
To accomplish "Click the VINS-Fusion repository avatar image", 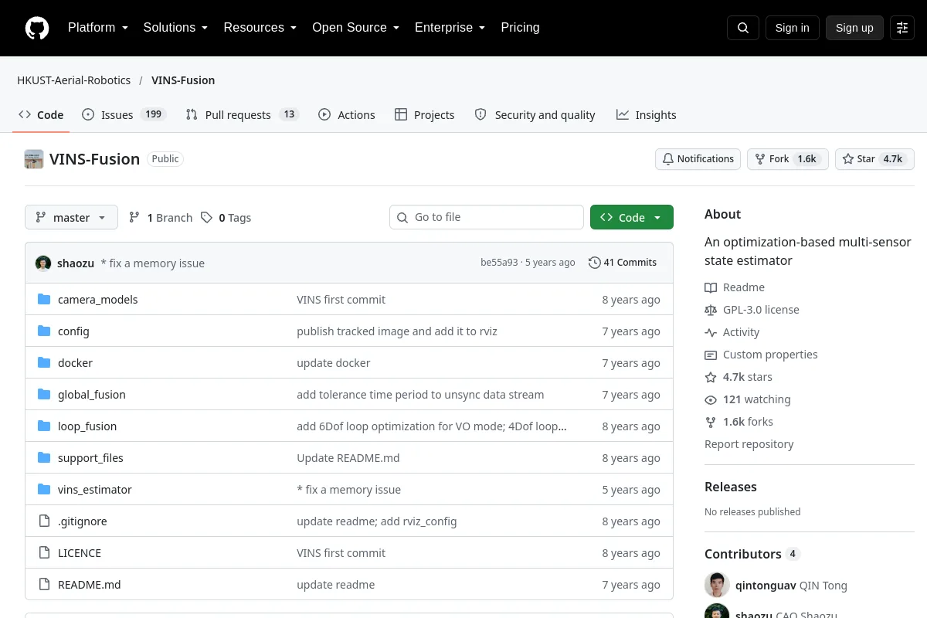I will (34, 159).
